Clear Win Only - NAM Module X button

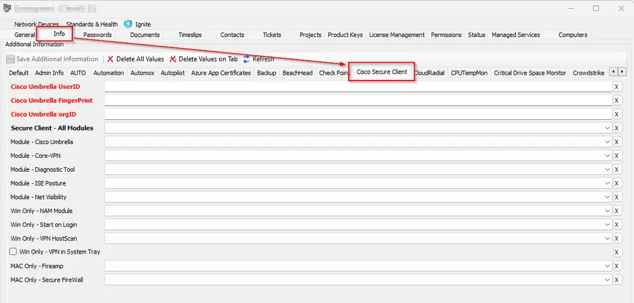(617, 211)
